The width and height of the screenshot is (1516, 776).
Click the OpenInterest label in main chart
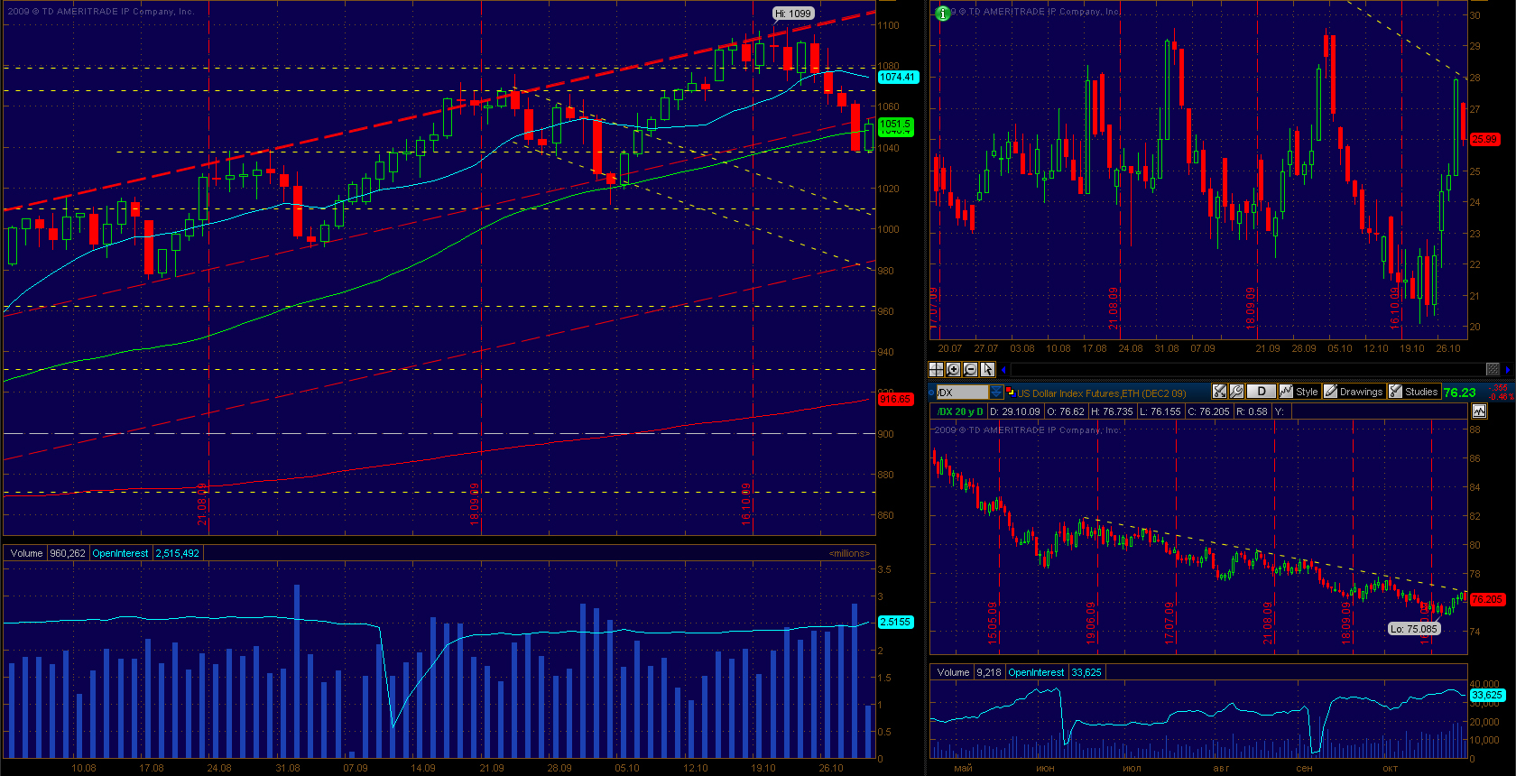pyautogui.click(x=121, y=553)
